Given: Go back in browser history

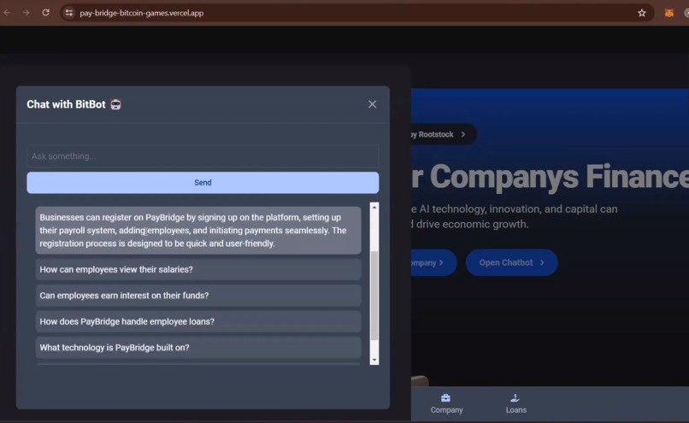Looking at the screenshot, I should [7, 13].
